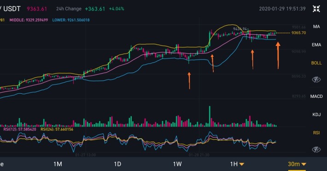Click the current price label 9365.70
The height and width of the screenshot is (171, 327).
(x=298, y=33)
